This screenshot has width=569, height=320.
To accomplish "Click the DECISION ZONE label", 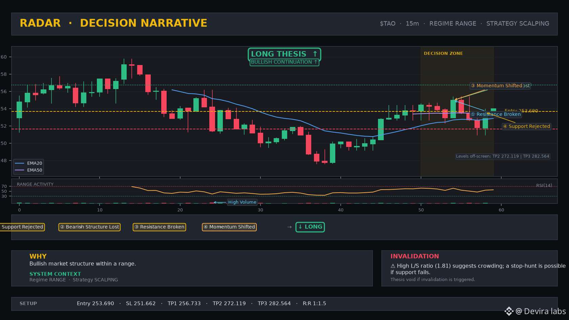I will [443, 54].
